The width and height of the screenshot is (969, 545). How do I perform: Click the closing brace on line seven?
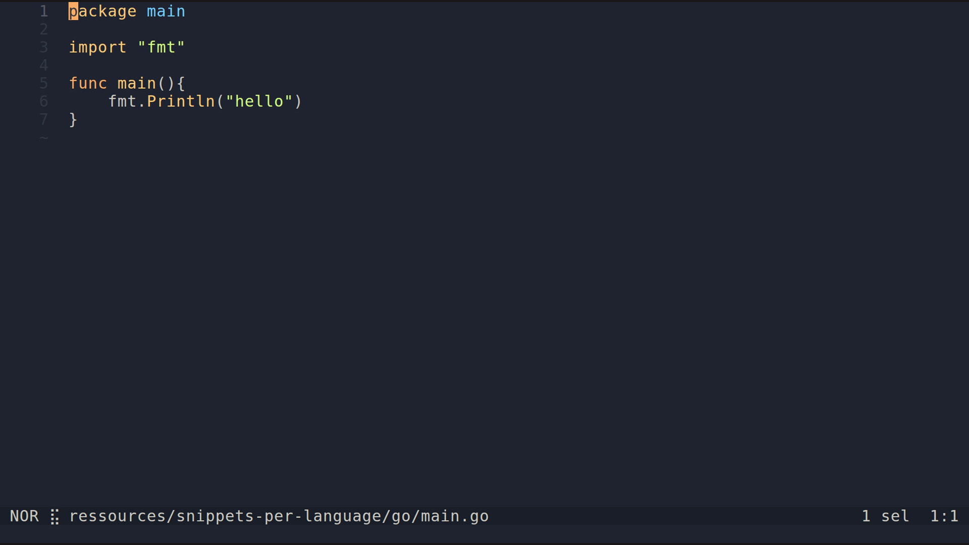73,120
